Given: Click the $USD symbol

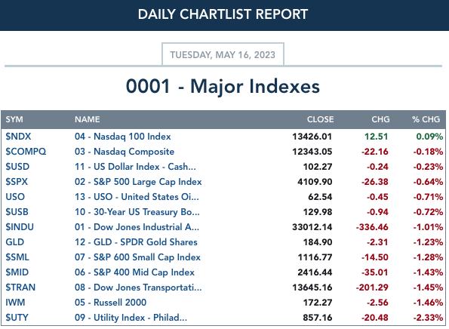Looking at the screenshot, I should click(x=17, y=167).
